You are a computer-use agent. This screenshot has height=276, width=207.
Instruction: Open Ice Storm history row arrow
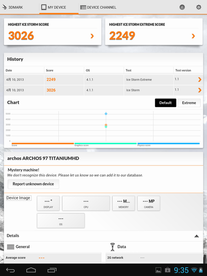point(200,90)
